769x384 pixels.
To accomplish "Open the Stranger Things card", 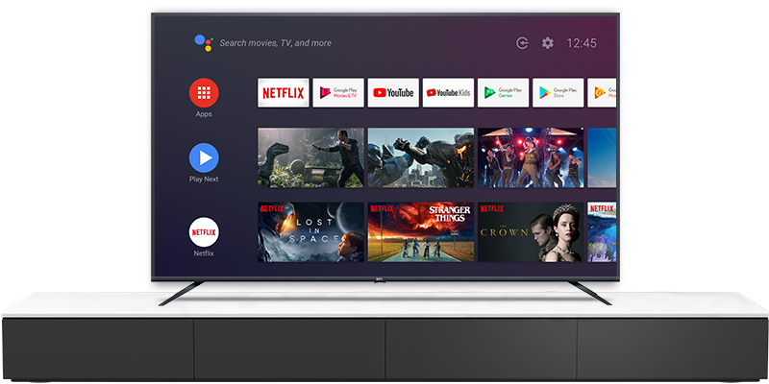I will point(421,232).
